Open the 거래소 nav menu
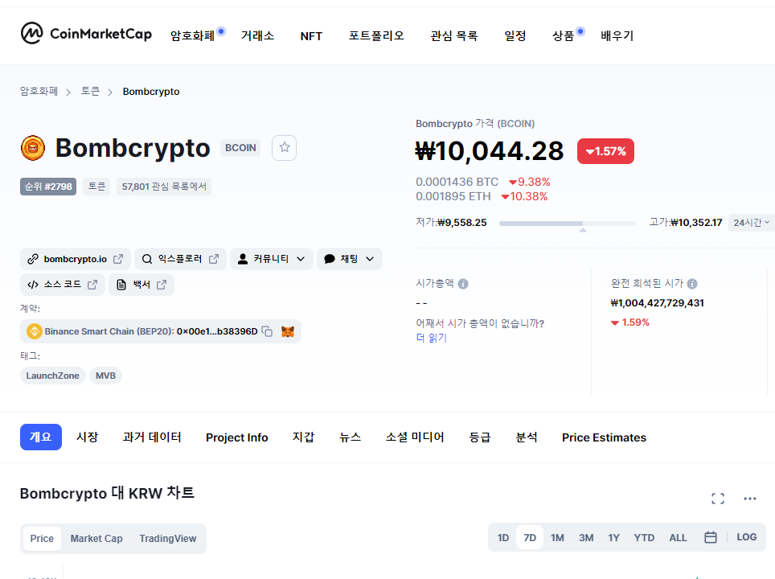 coord(257,36)
